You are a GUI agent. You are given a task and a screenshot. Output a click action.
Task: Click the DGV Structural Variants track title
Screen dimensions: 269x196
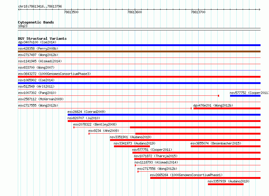click(42, 39)
